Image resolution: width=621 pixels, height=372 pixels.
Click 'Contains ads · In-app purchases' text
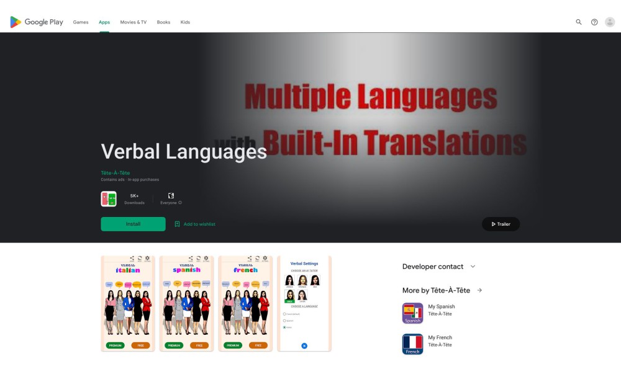130,179
